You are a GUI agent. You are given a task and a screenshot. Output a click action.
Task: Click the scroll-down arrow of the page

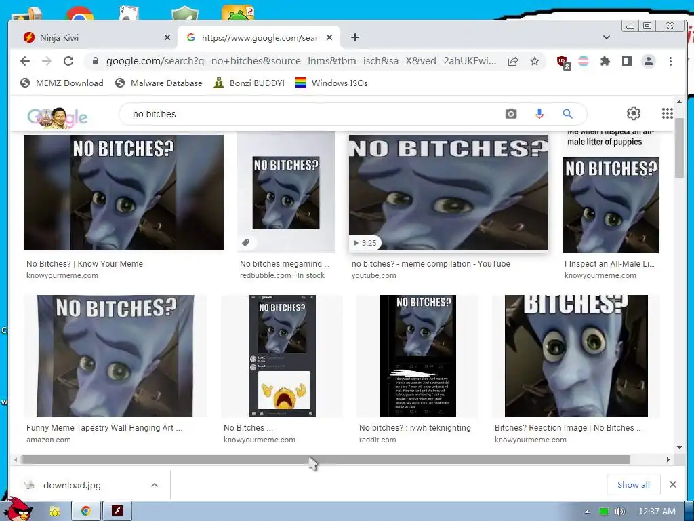pos(679,448)
